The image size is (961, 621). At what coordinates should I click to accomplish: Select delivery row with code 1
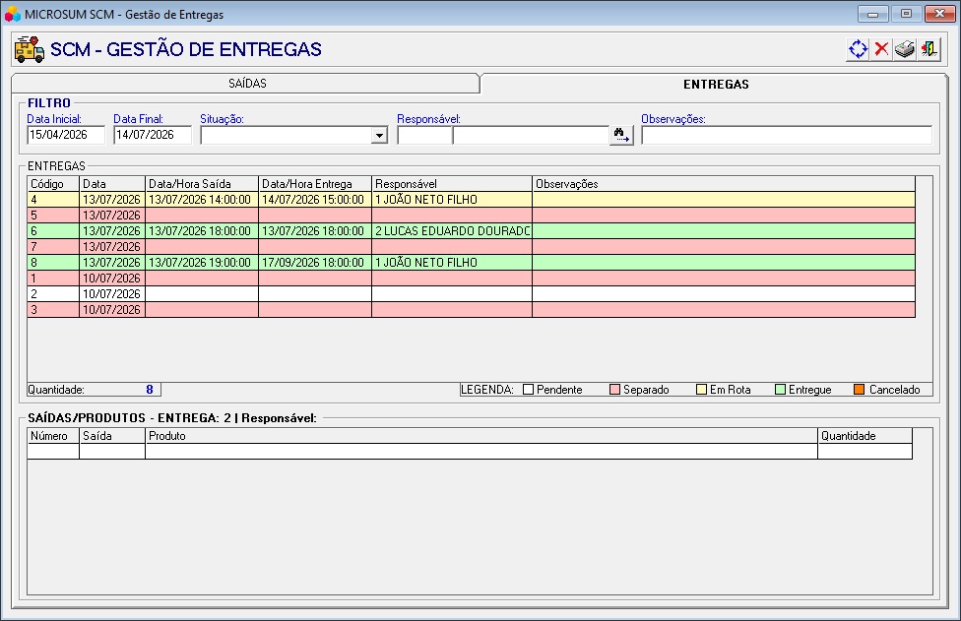coord(472,279)
